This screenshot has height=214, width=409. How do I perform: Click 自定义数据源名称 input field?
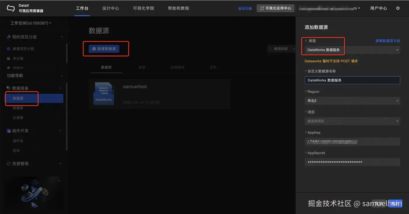(x=352, y=80)
